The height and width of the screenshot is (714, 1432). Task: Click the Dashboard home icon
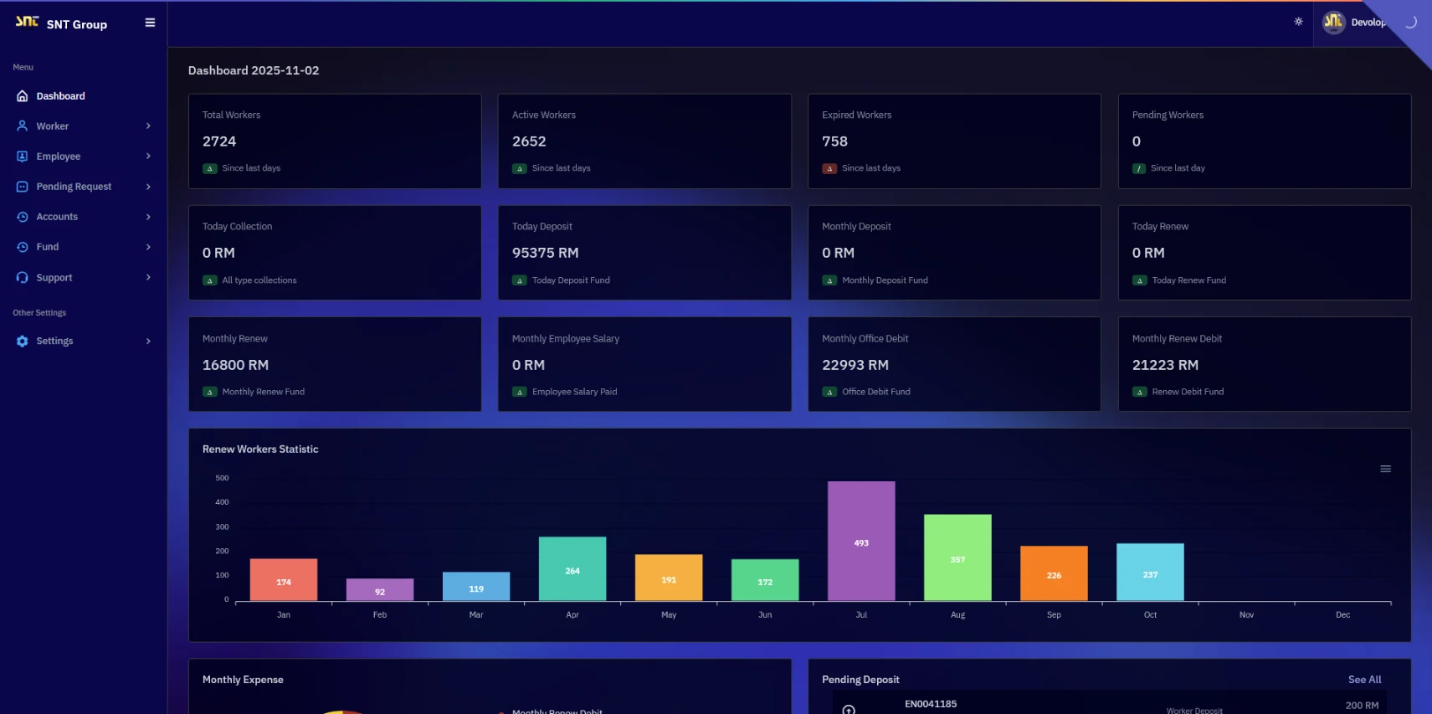23,96
